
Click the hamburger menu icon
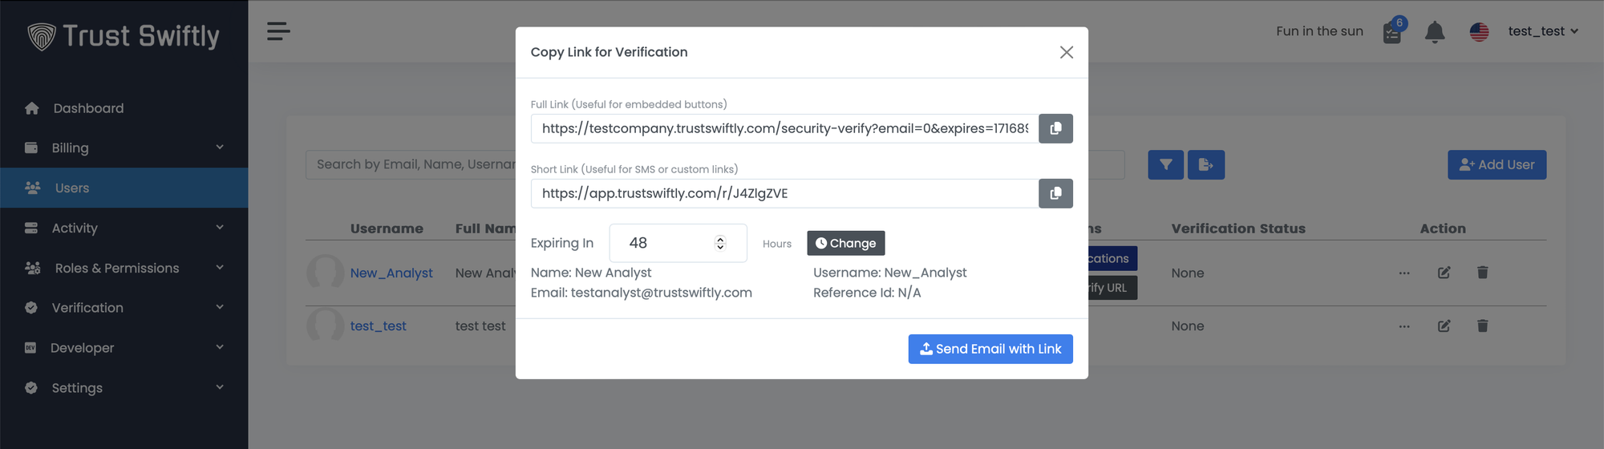278,31
